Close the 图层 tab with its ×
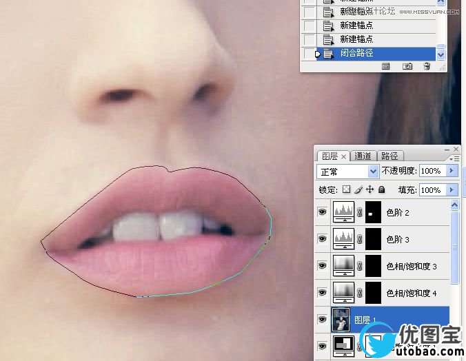 tap(343, 156)
